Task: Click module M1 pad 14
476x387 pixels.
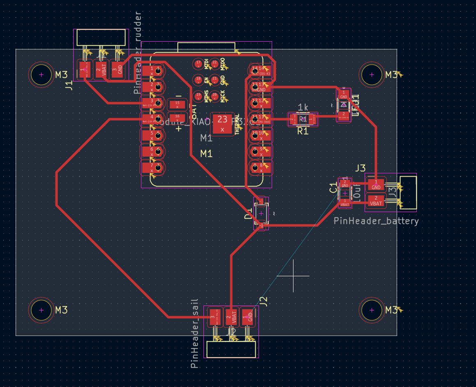Action: [x=260, y=71]
